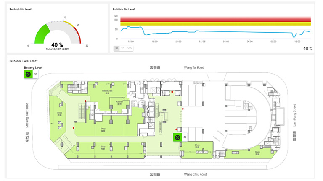This screenshot has width=323, height=181.
Task: Switch chart range to 1D
Action: click(116, 48)
